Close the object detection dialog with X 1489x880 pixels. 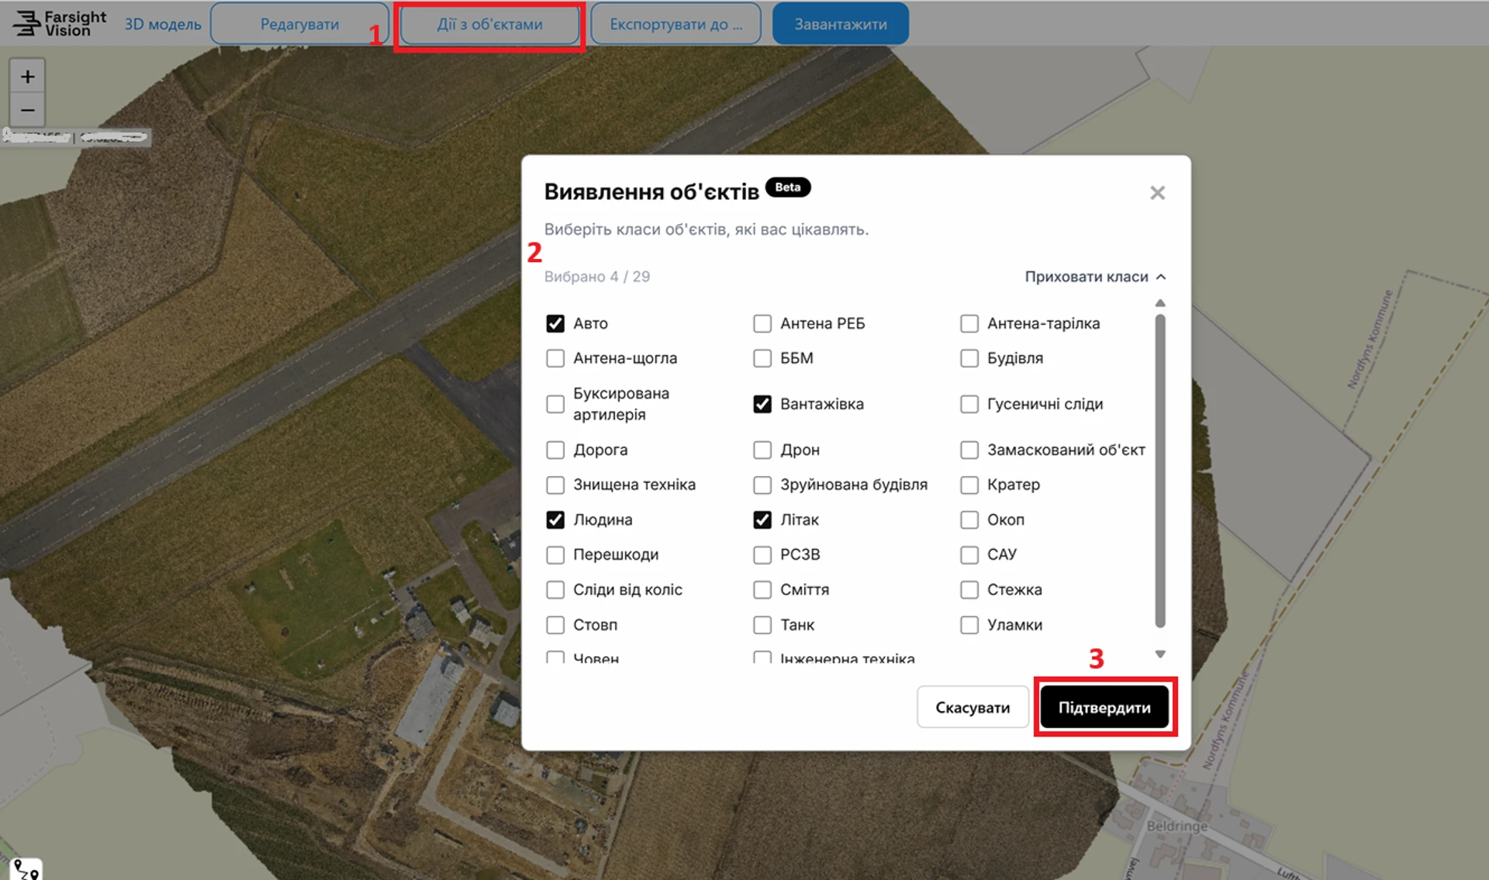[x=1157, y=193]
